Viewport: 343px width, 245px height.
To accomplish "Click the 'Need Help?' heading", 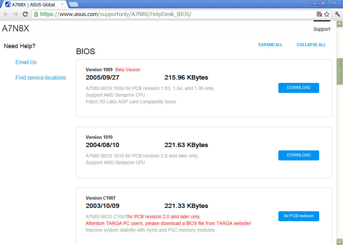I will point(20,46).
